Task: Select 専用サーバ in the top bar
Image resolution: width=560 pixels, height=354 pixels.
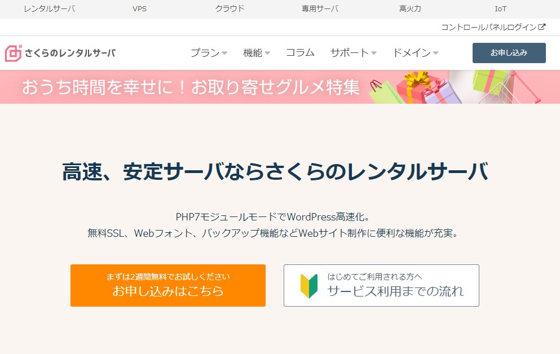Action: point(320,9)
